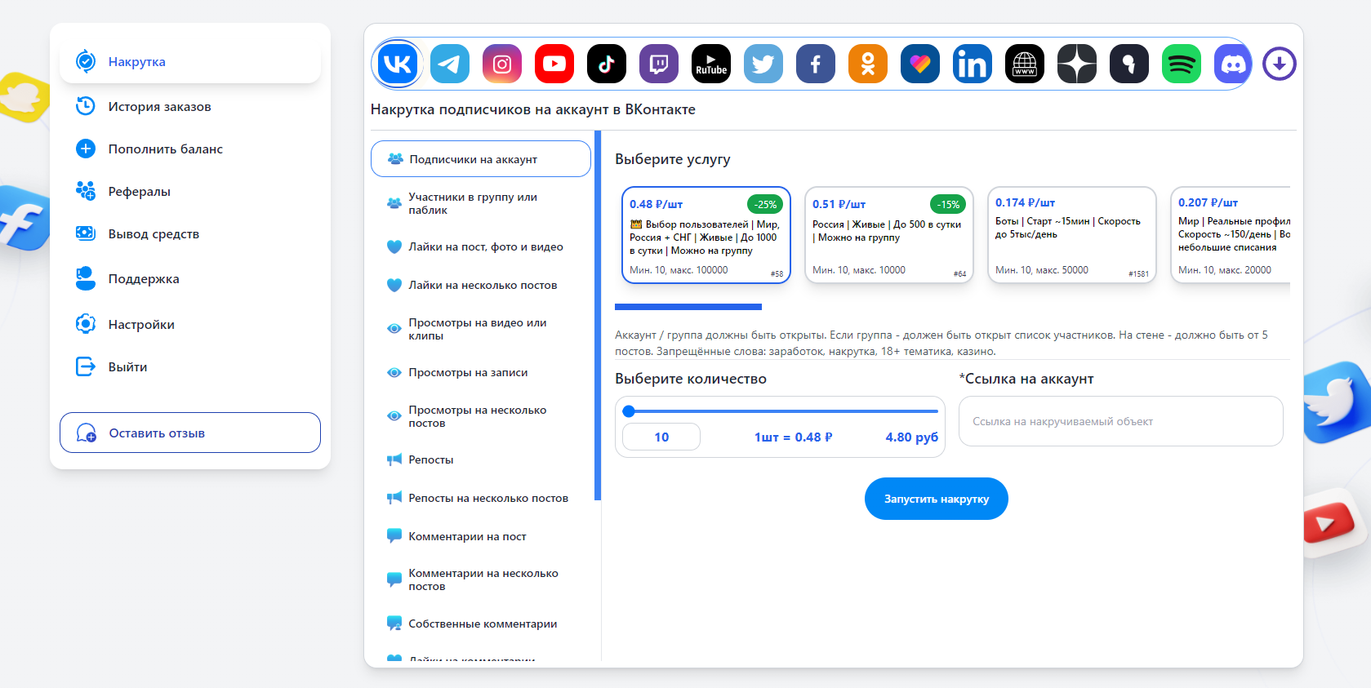Select the YouTube icon
1371x688 pixels.
click(554, 64)
